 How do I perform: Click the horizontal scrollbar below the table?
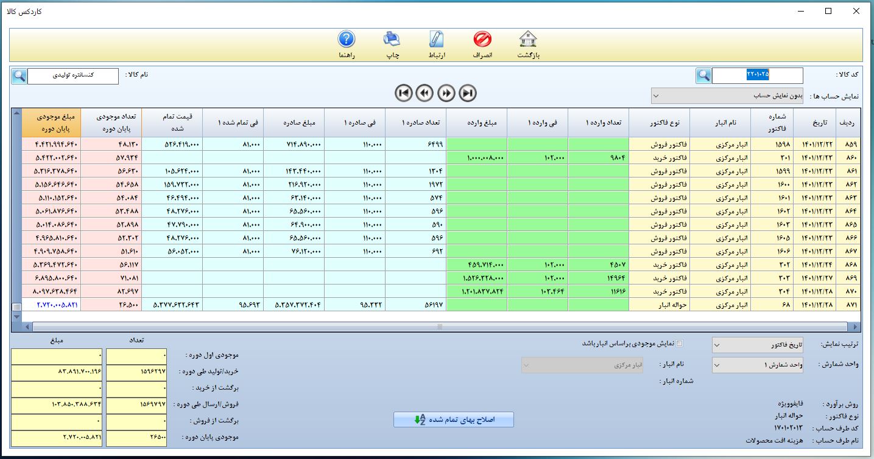[439, 326]
